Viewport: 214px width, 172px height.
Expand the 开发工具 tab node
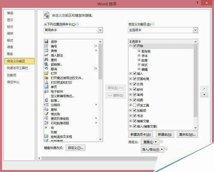pos(131,105)
